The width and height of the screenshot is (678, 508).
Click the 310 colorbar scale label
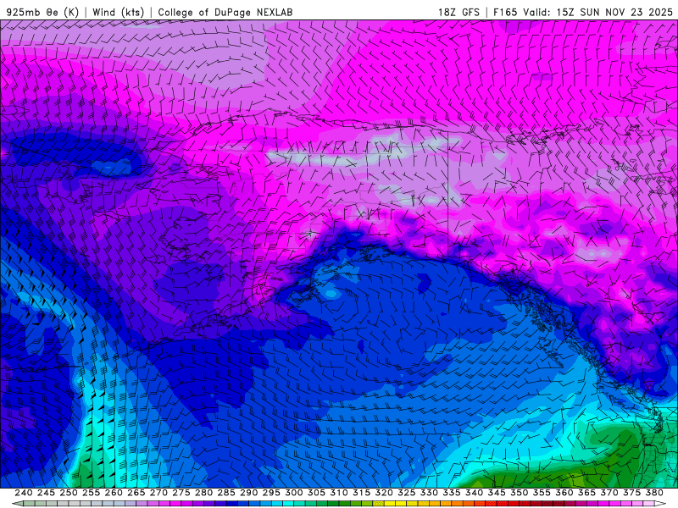[339, 493]
